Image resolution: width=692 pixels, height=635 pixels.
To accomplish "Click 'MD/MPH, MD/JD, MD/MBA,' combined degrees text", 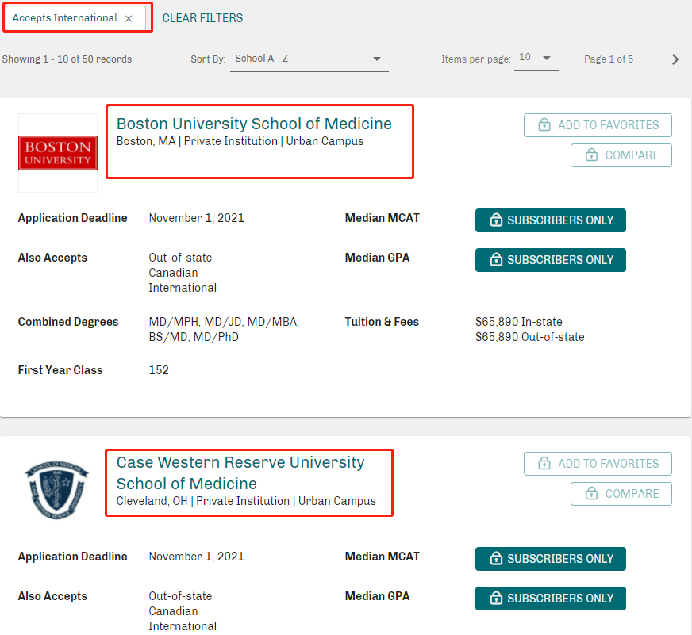I will point(225,322).
